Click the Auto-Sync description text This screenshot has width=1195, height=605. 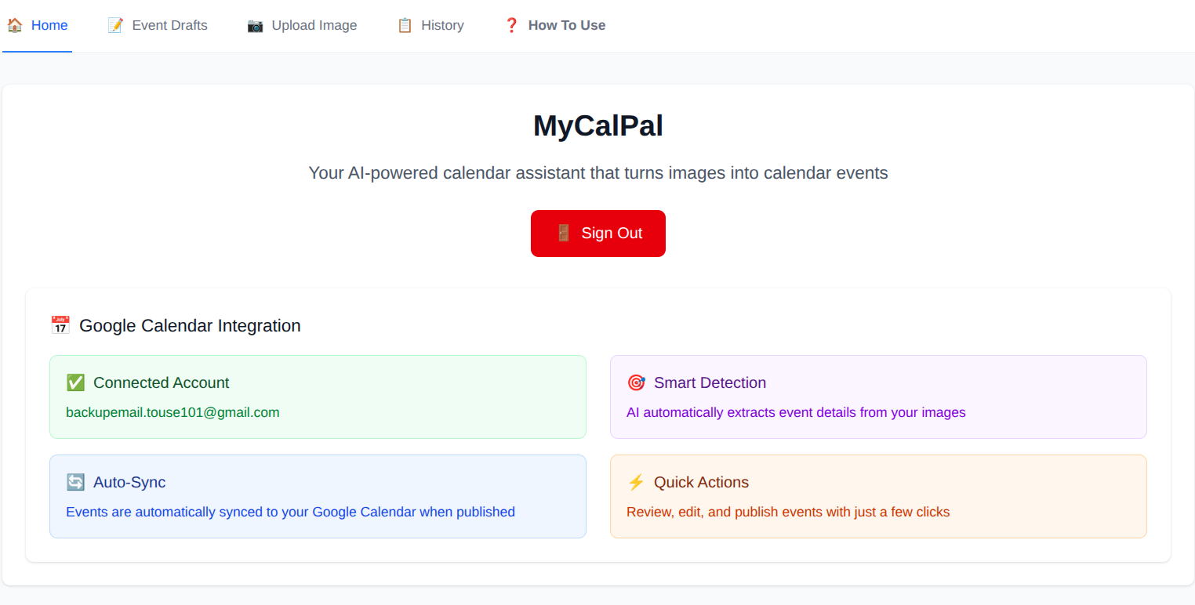291,512
